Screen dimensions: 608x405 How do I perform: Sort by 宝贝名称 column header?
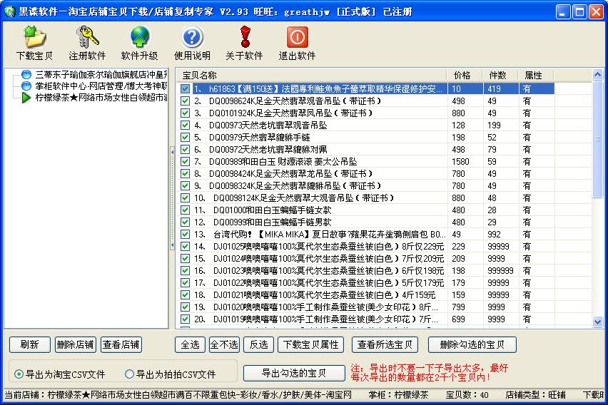point(312,75)
